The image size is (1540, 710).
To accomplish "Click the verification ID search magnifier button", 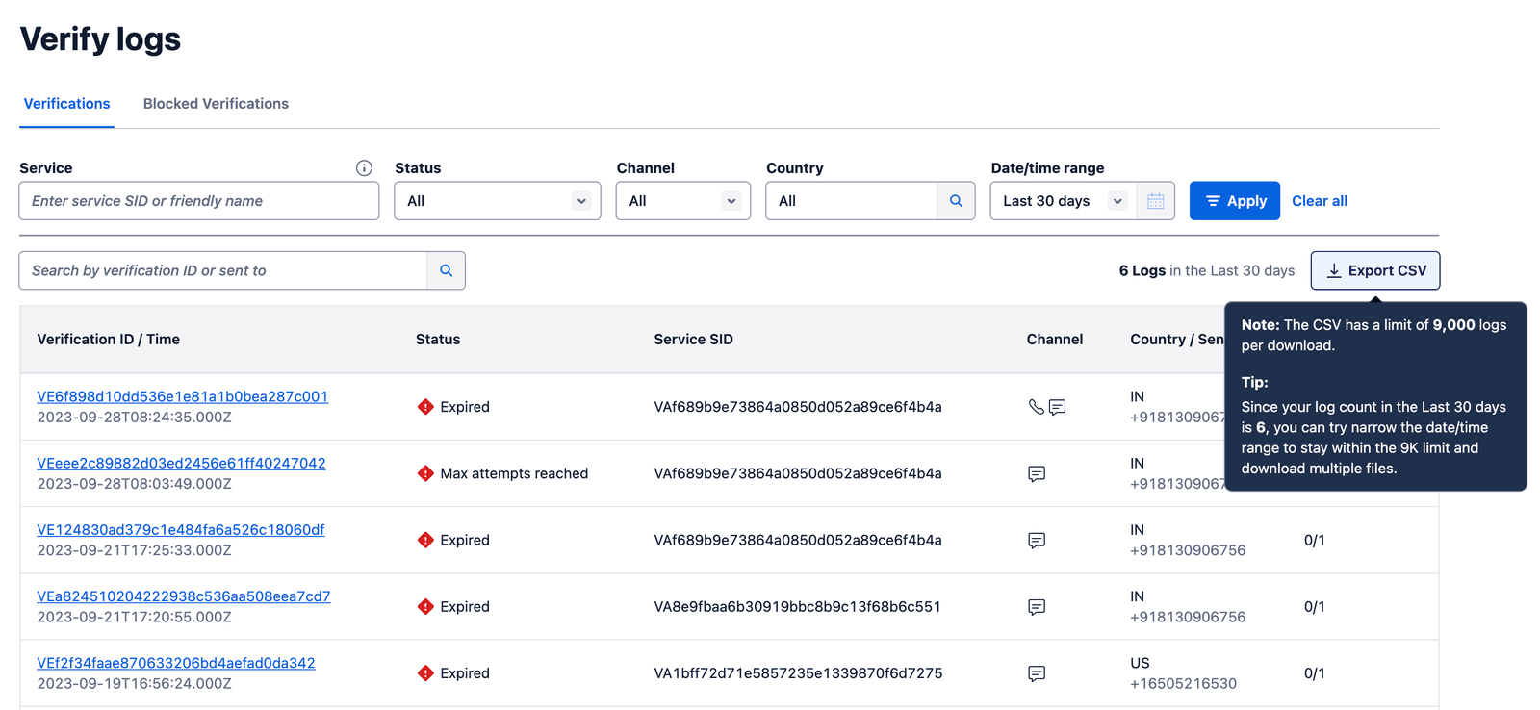I will point(446,270).
